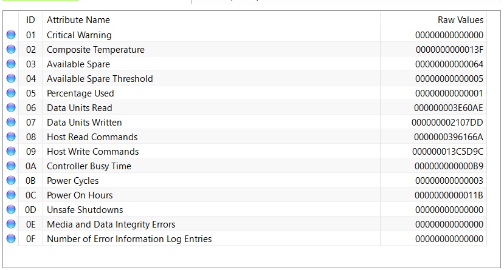Click the ID column header
Screen dimensions: 504x270
pyautogui.click(x=31, y=20)
